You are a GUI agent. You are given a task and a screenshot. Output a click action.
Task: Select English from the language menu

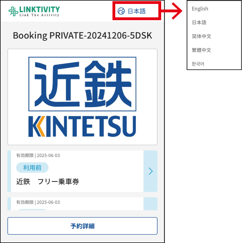click(200, 9)
